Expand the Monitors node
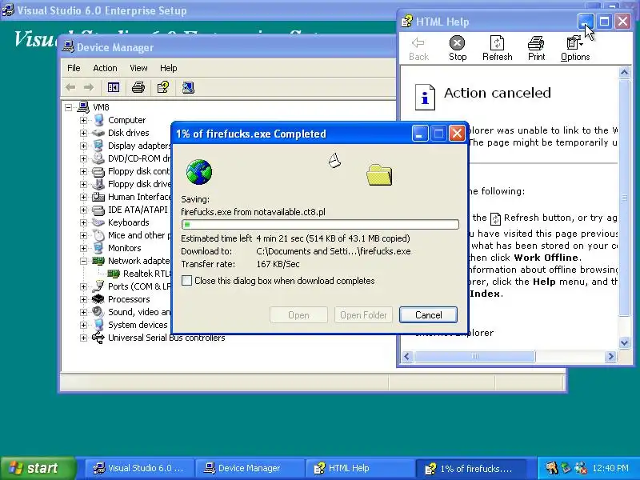This screenshot has width=640, height=480. click(x=83, y=248)
